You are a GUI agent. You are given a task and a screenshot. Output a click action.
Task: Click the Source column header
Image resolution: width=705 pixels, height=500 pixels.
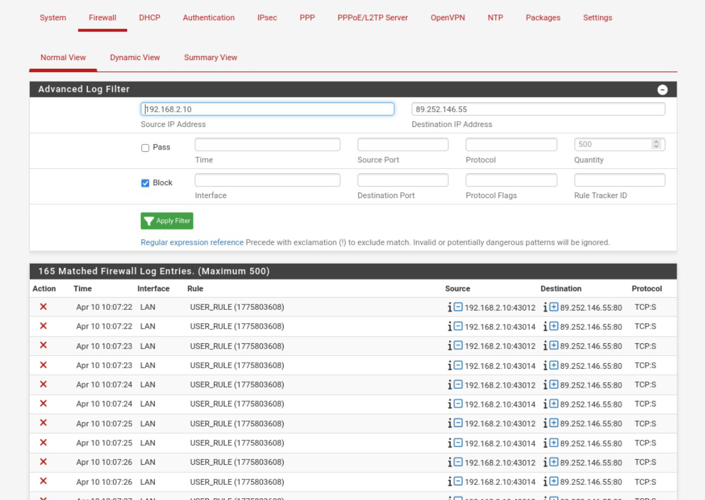tap(457, 289)
